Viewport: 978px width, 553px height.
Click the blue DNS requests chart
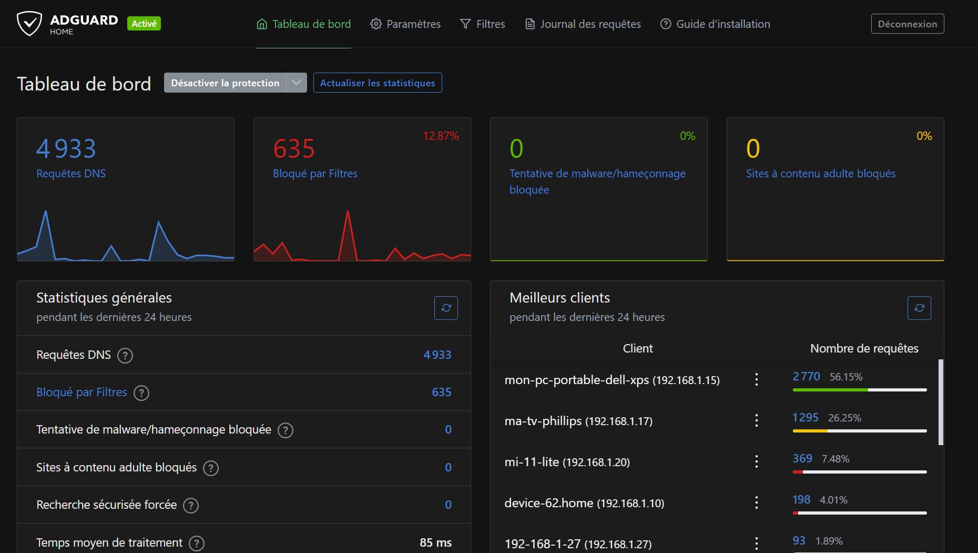click(126, 235)
